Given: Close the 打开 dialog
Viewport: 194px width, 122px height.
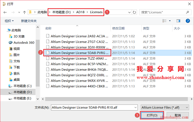Looking at the screenshot, I should 189,4.
